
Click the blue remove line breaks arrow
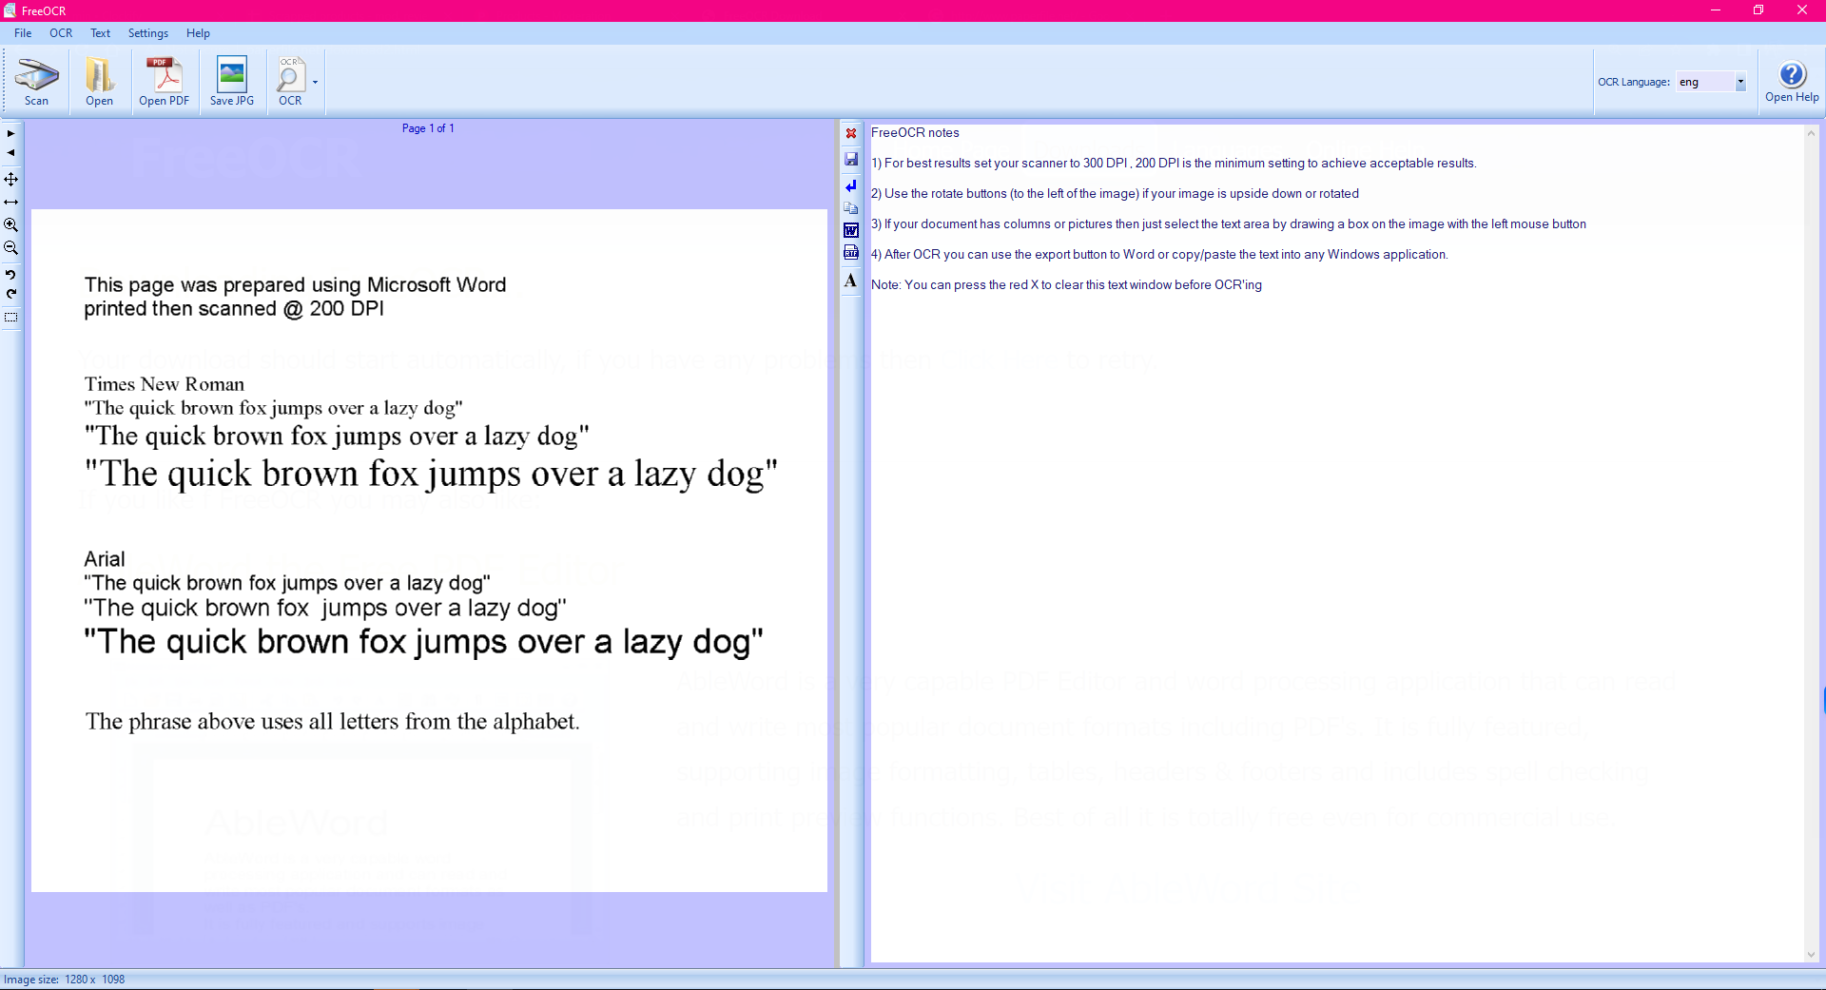click(x=851, y=185)
